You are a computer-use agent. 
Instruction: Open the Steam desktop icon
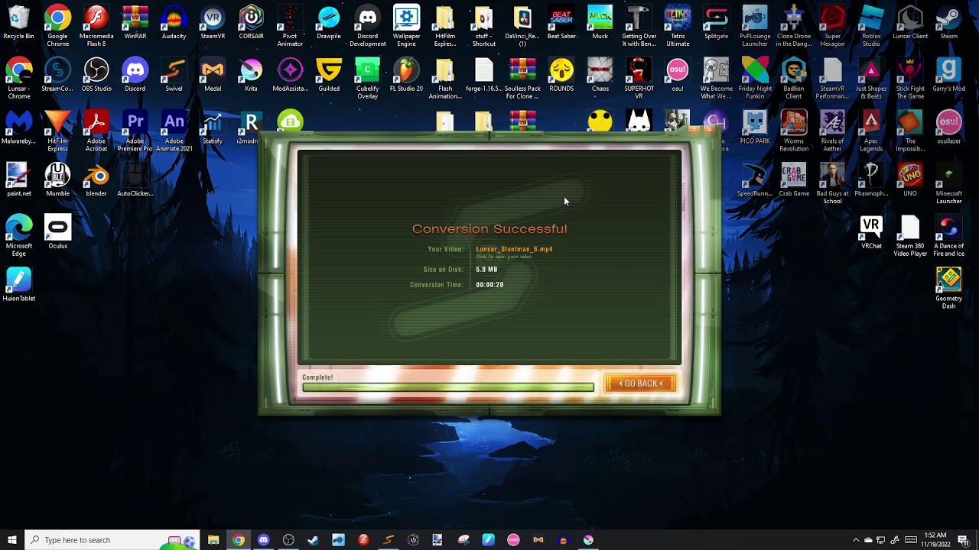point(948,23)
